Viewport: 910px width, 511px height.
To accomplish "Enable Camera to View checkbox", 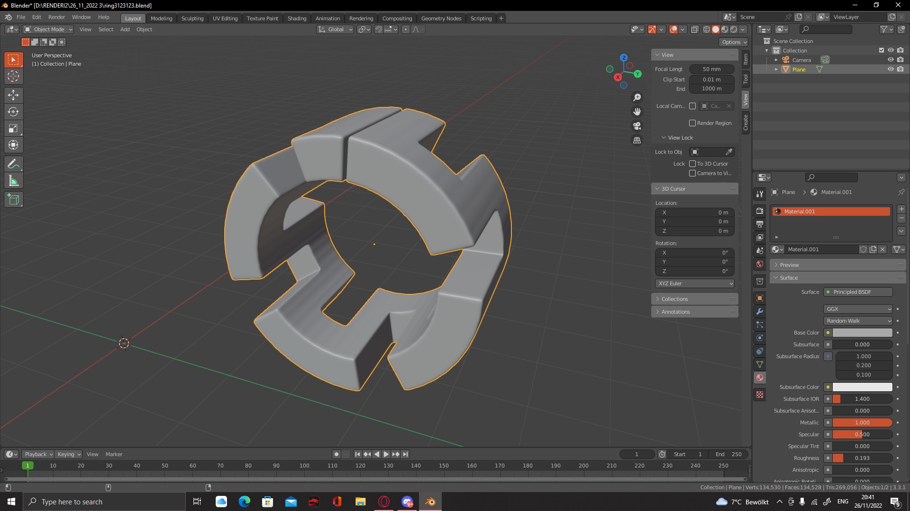I will click(692, 173).
